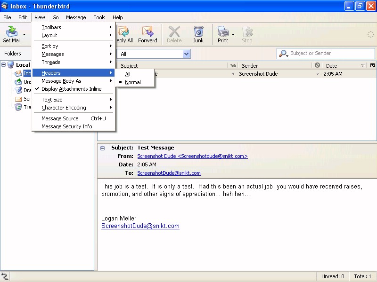This screenshot has height=282, width=377.
Task: Click the Reply All toolbar button
Action: 124,34
